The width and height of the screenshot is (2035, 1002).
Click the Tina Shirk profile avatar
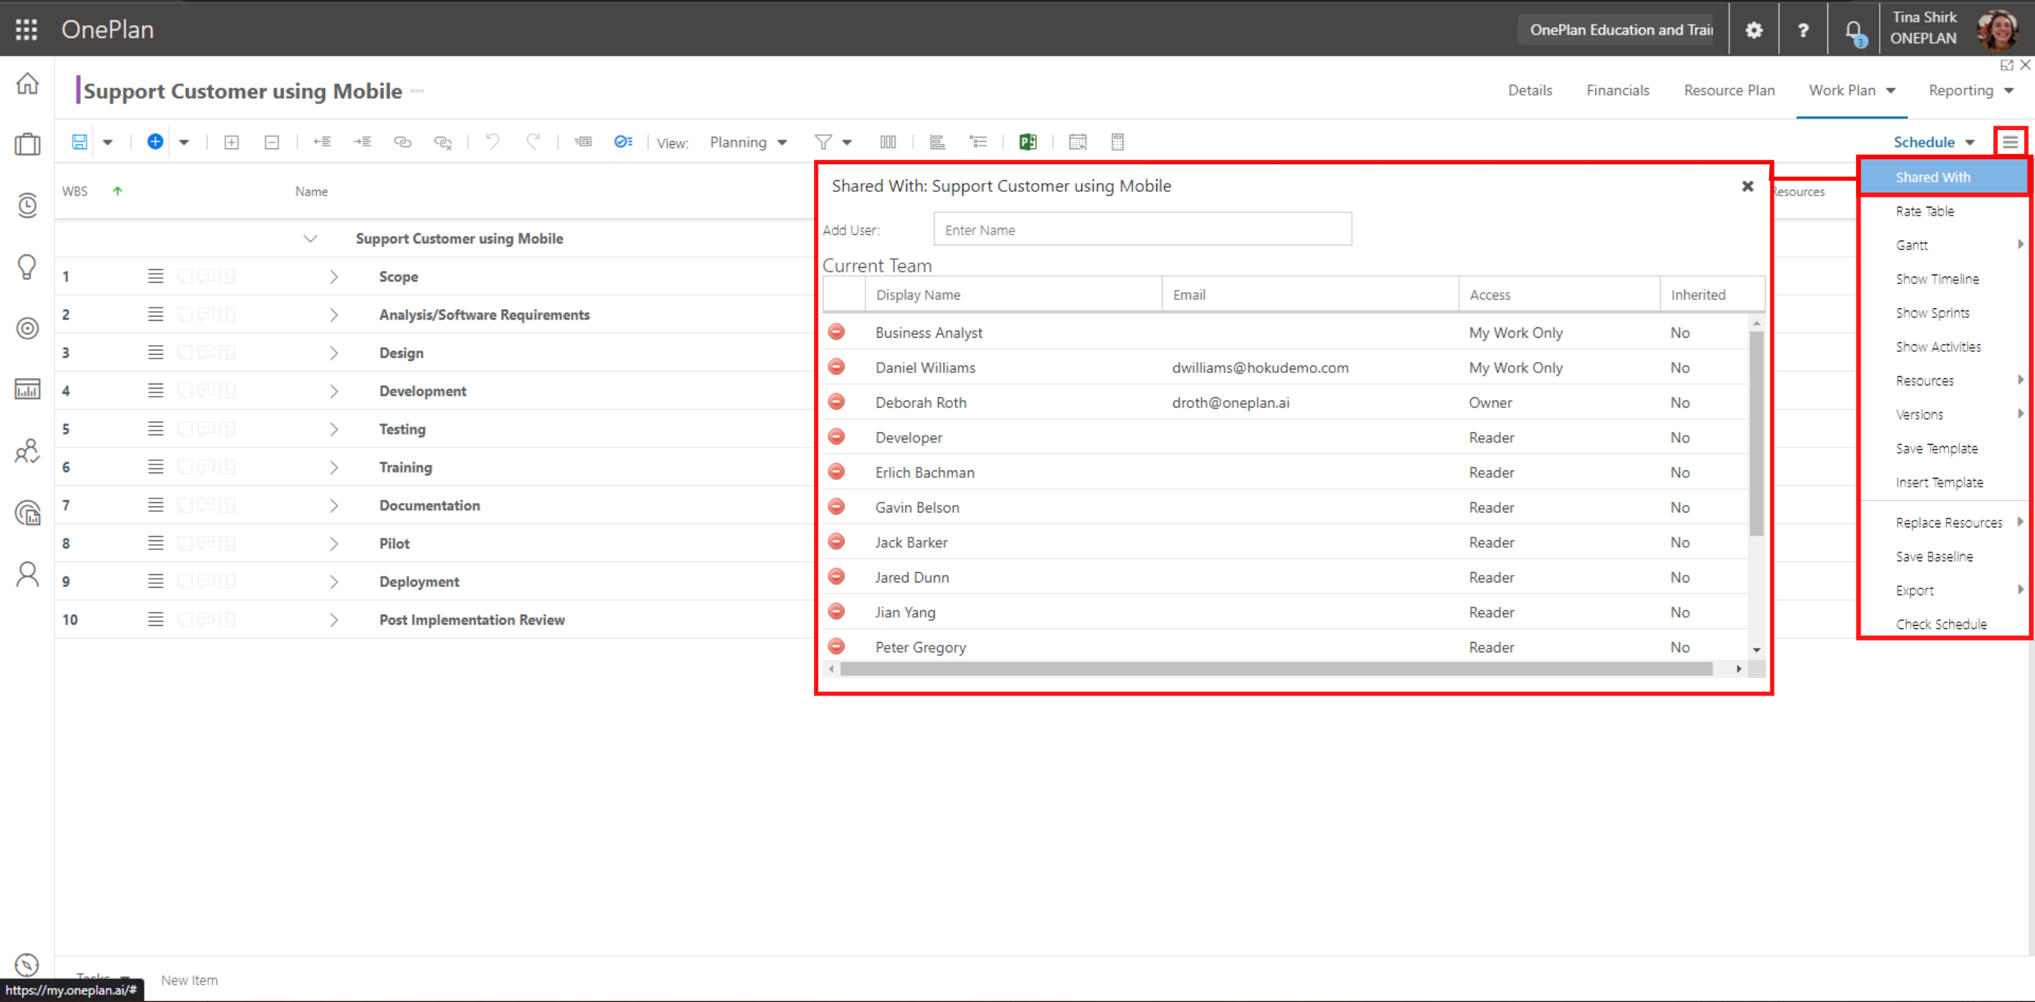(x=1996, y=29)
